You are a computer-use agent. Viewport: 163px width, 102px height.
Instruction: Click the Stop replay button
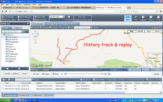[x=55, y=74]
